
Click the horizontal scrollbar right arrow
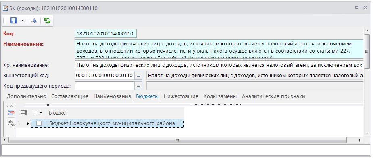pos(360,140)
